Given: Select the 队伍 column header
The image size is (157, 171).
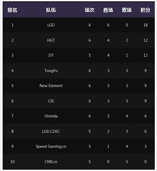Looking at the screenshot, I should pyautogui.click(x=51, y=10).
